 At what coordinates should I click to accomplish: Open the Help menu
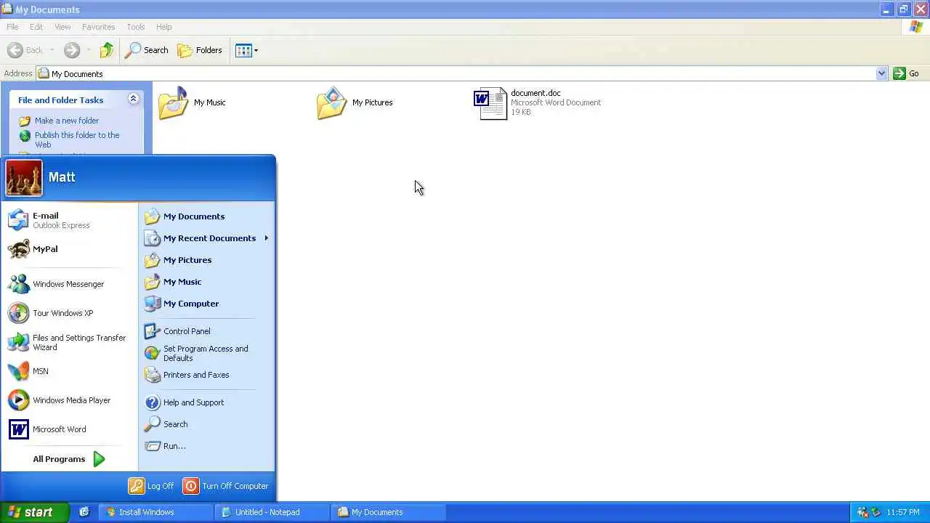click(164, 27)
